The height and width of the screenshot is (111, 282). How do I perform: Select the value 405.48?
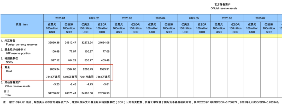[105, 60]
